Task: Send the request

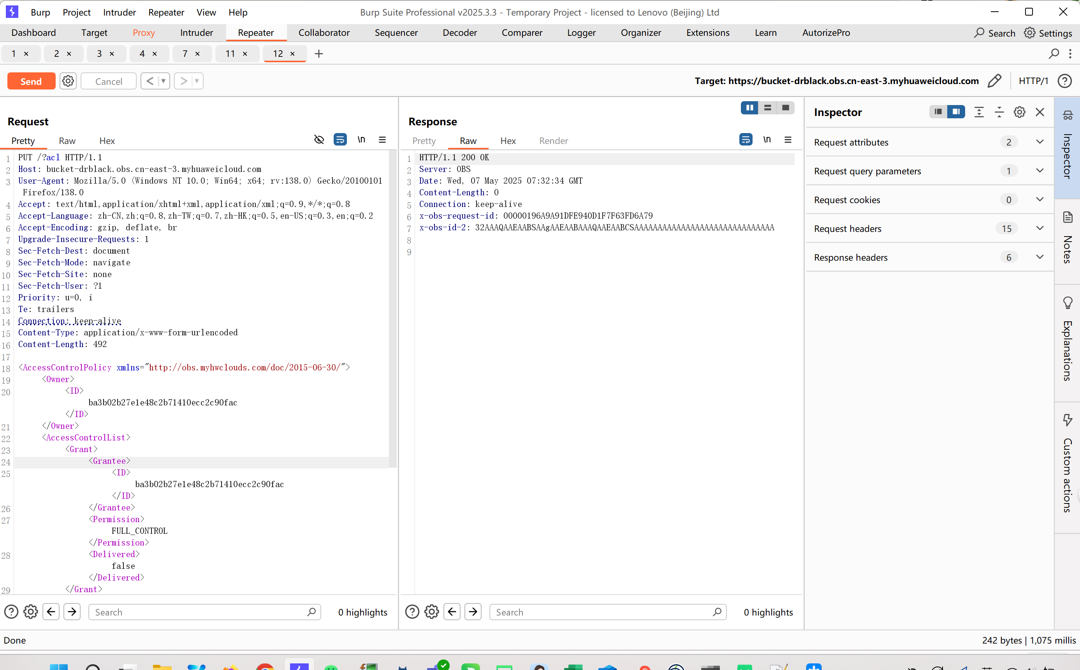Action: click(31, 81)
